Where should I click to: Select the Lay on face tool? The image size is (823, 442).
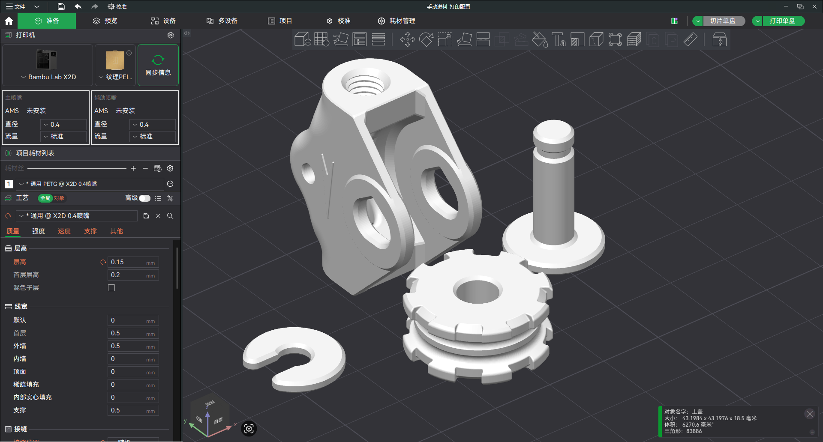pyautogui.click(x=464, y=39)
